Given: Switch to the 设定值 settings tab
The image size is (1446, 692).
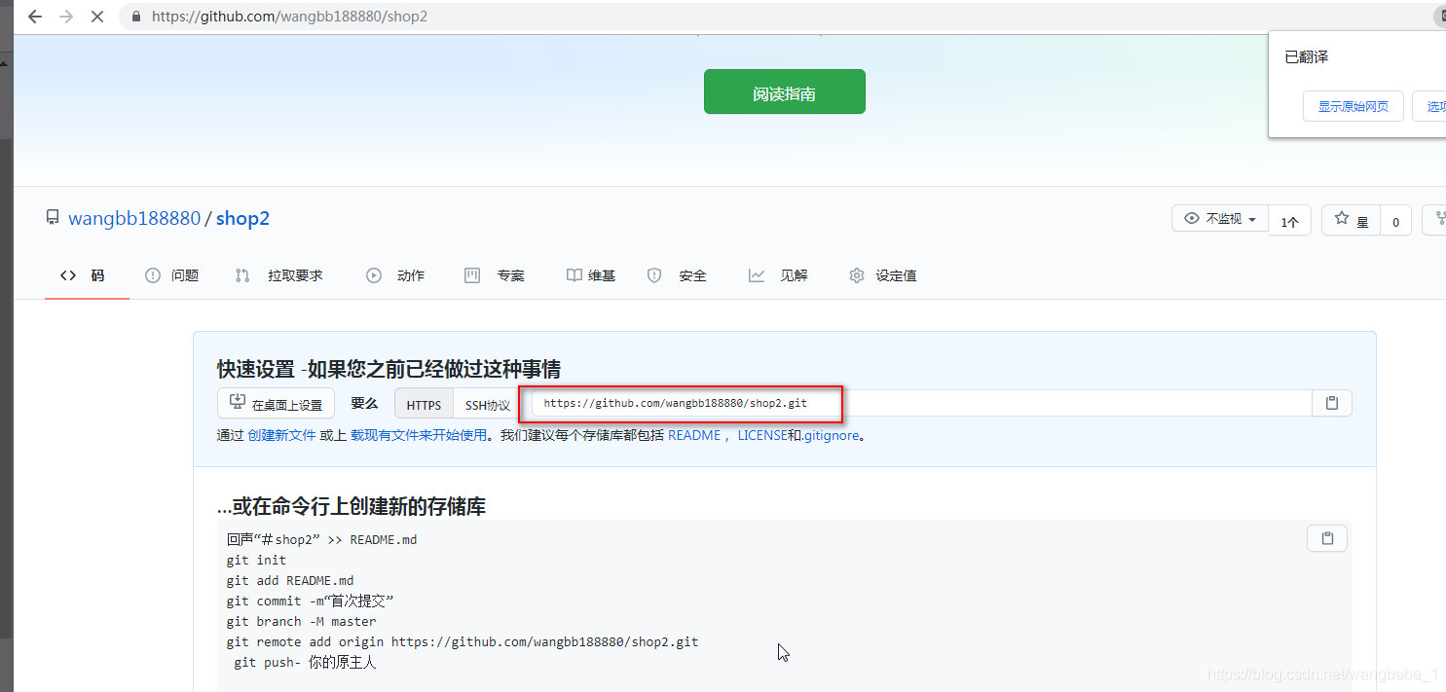Looking at the screenshot, I should (x=882, y=275).
